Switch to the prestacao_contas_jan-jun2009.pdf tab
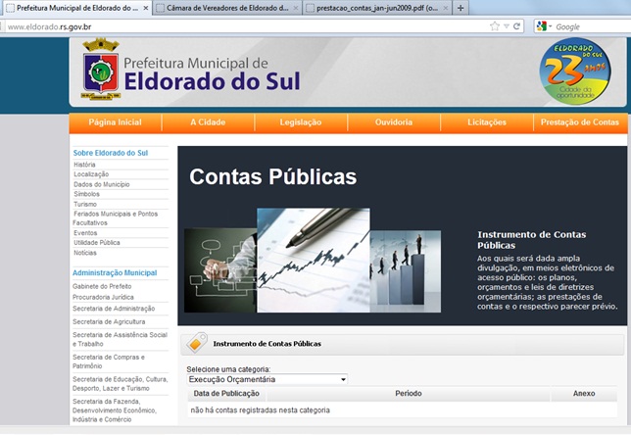The image size is (631, 435). pyautogui.click(x=377, y=8)
